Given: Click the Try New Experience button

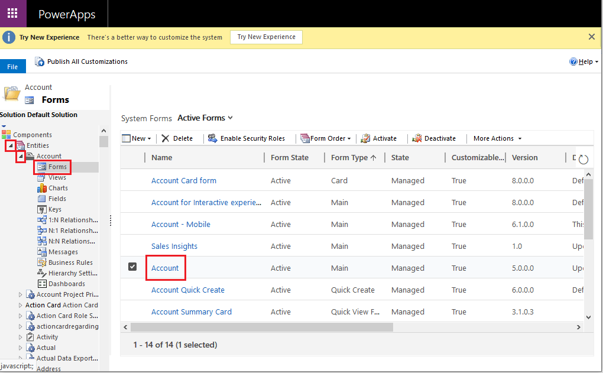Looking at the screenshot, I should 266,37.
